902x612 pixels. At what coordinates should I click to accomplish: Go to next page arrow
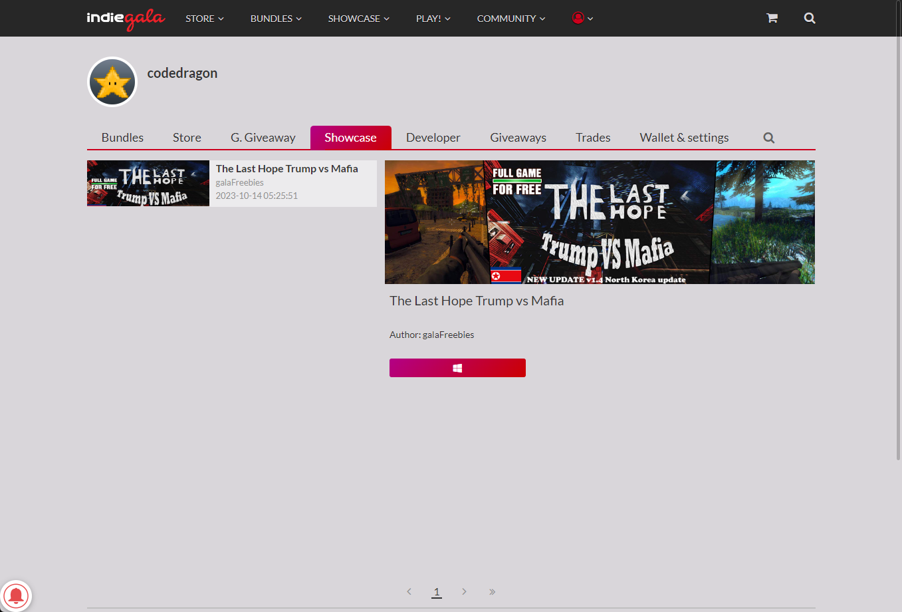pyautogui.click(x=464, y=591)
